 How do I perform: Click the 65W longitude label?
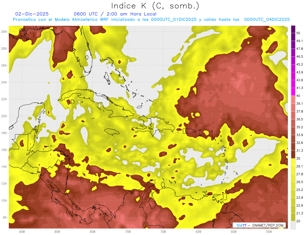click(199, 232)
